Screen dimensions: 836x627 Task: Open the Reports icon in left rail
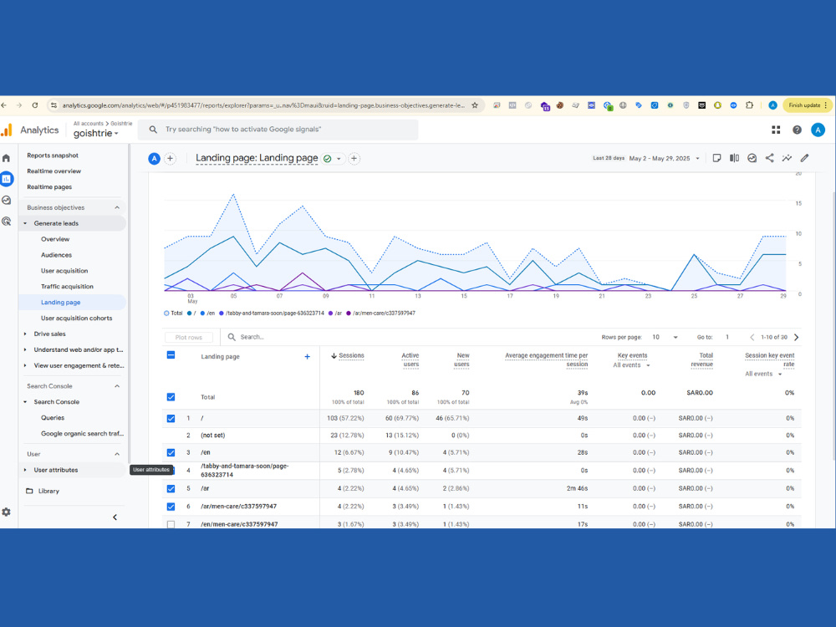pyautogui.click(x=7, y=179)
